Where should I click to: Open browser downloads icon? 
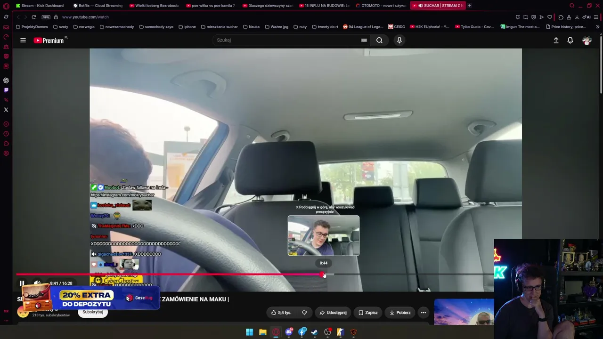(x=577, y=17)
